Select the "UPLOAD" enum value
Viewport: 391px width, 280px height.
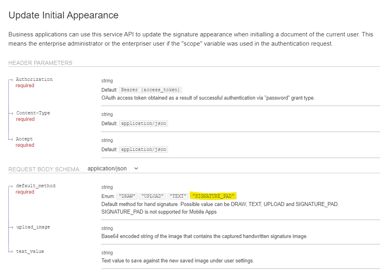[152, 196]
